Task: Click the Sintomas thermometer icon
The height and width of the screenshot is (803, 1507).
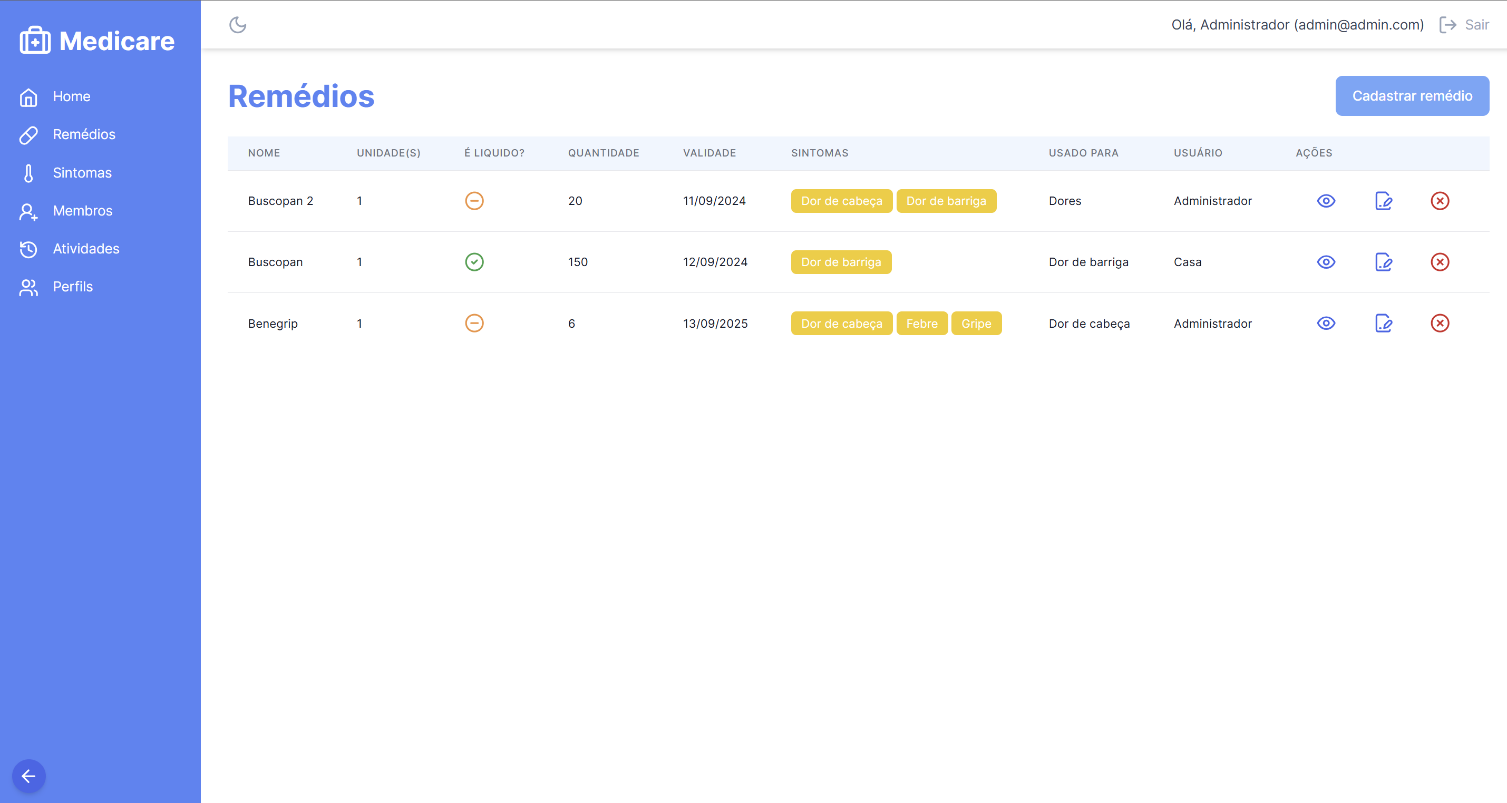Action: [28, 173]
